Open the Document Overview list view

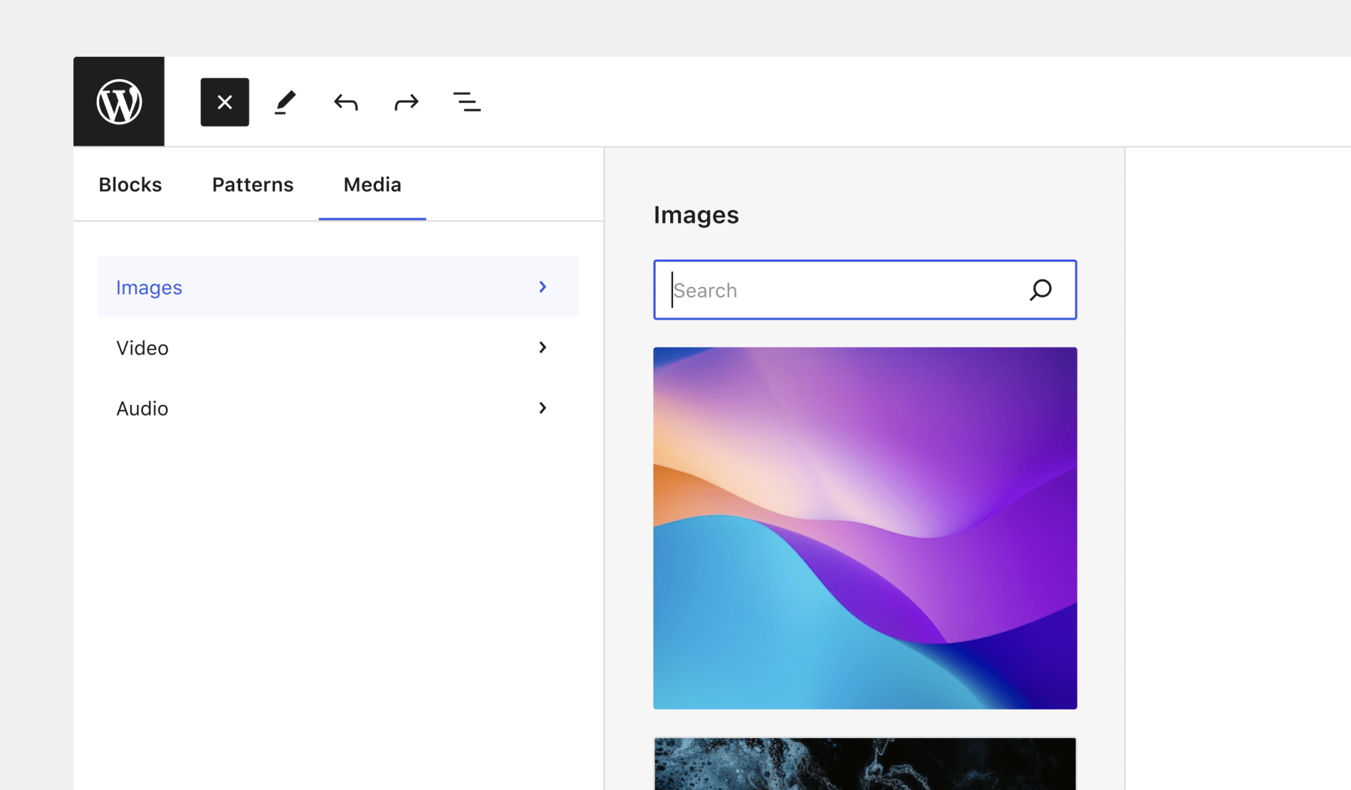click(x=466, y=102)
